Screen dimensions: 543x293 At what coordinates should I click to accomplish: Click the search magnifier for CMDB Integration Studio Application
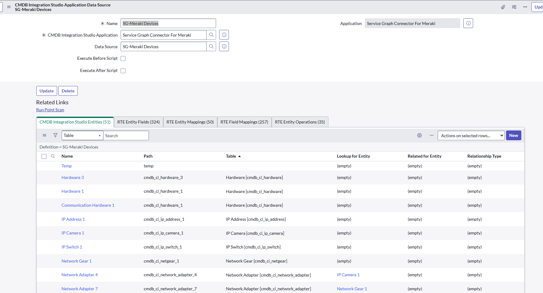pyautogui.click(x=211, y=35)
